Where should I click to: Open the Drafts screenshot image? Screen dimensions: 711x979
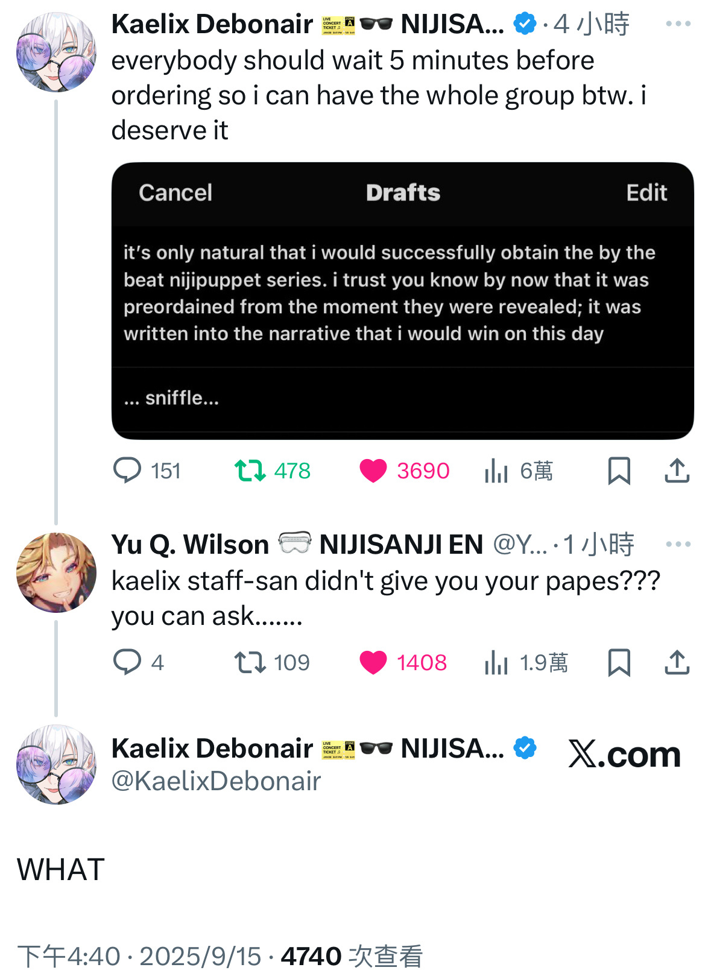[402, 300]
